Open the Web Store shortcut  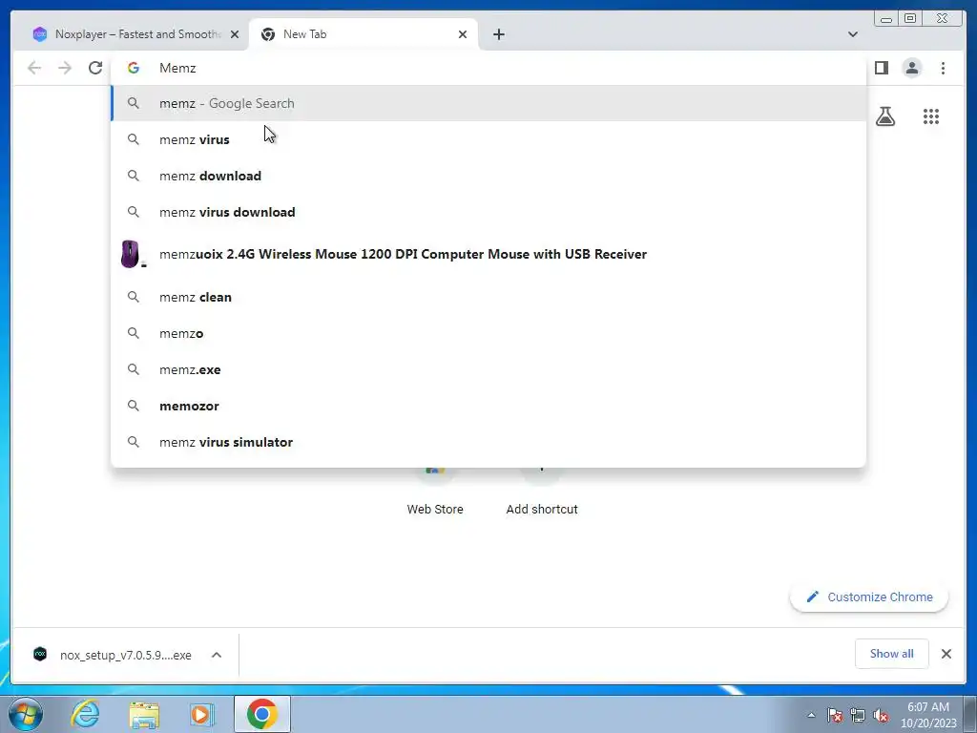pyautogui.click(x=435, y=492)
